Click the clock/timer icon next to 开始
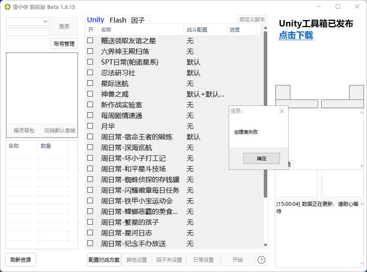 point(261,260)
